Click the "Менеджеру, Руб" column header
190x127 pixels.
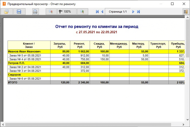pyautogui.click(x=119, y=45)
